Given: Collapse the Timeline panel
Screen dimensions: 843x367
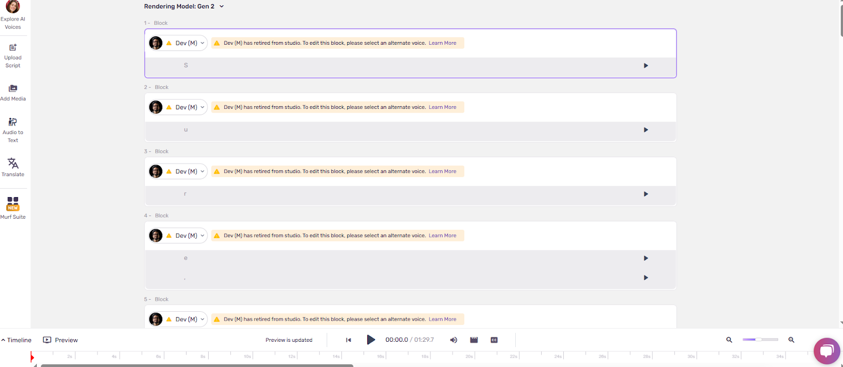Looking at the screenshot, I should click(x=16, y=340).
